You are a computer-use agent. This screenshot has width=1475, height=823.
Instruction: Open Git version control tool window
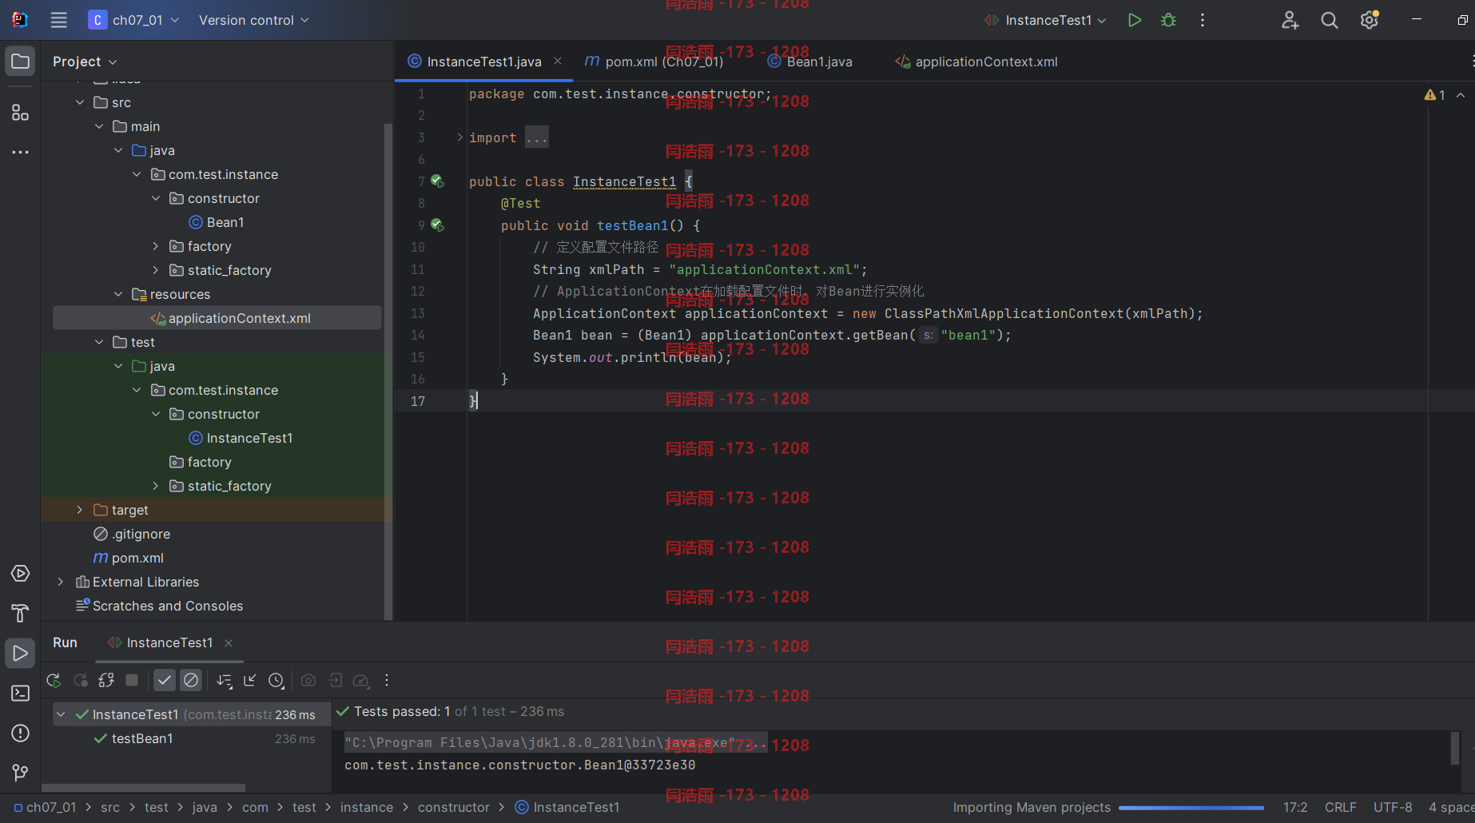pyautogui.click(x=20, y=773)
